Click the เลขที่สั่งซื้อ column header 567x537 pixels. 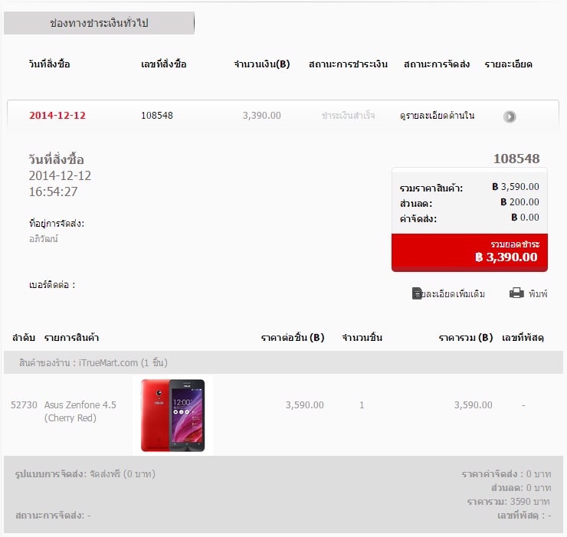click(x=164, y=64)
